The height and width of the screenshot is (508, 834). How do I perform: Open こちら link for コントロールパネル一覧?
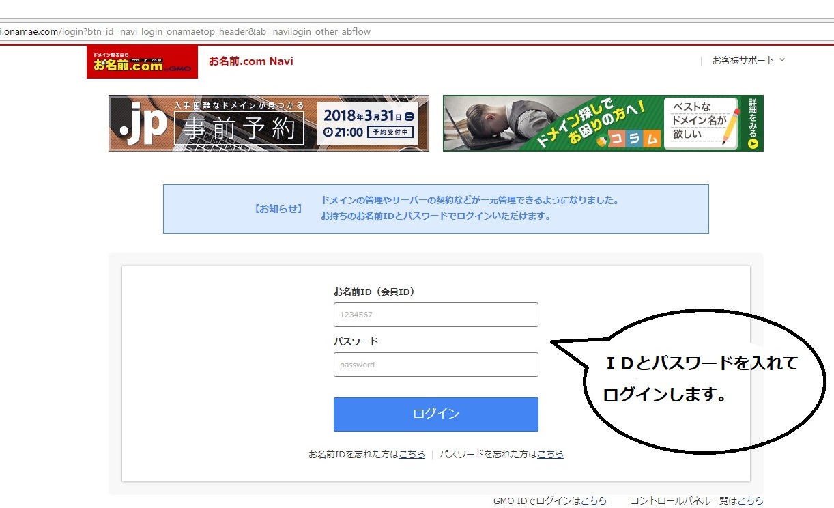click(751, 500)
